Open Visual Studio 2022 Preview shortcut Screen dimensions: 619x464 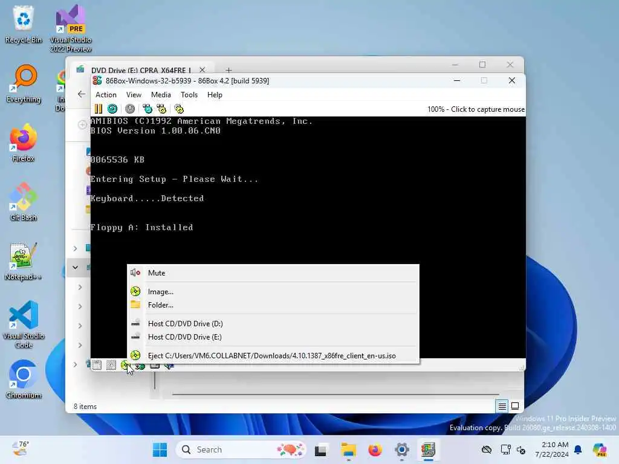71,28
